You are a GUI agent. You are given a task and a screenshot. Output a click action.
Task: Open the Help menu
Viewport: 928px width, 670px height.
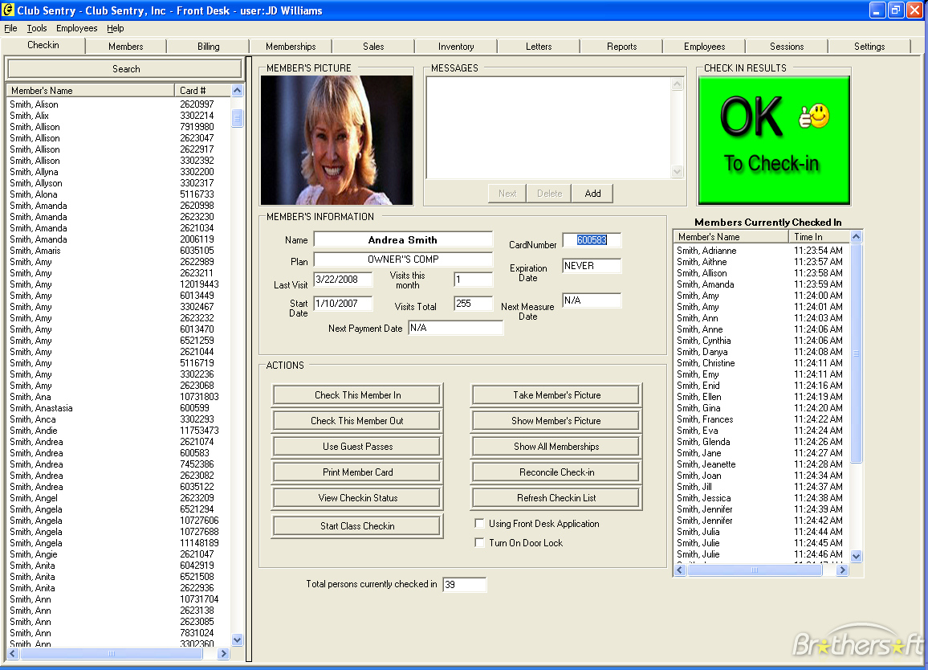pos(115,28)
